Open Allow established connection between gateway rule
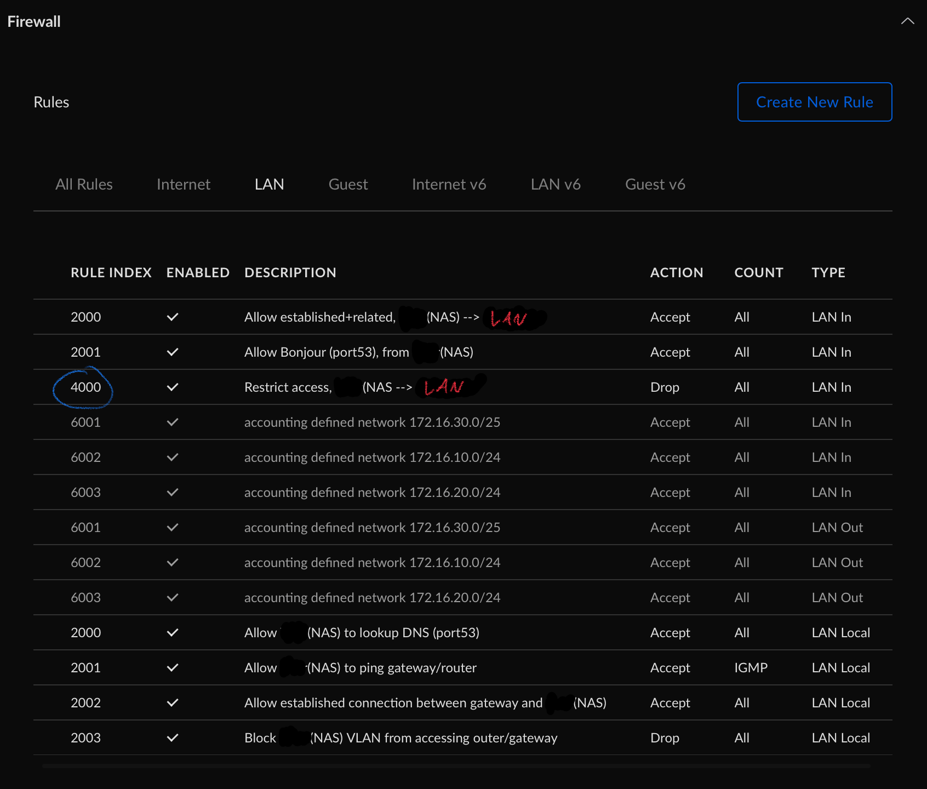 393,703
